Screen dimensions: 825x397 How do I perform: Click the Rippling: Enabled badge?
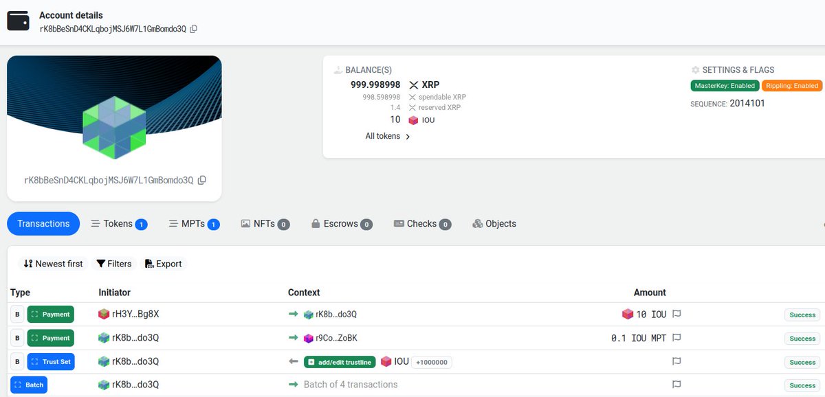pos(792,86)
